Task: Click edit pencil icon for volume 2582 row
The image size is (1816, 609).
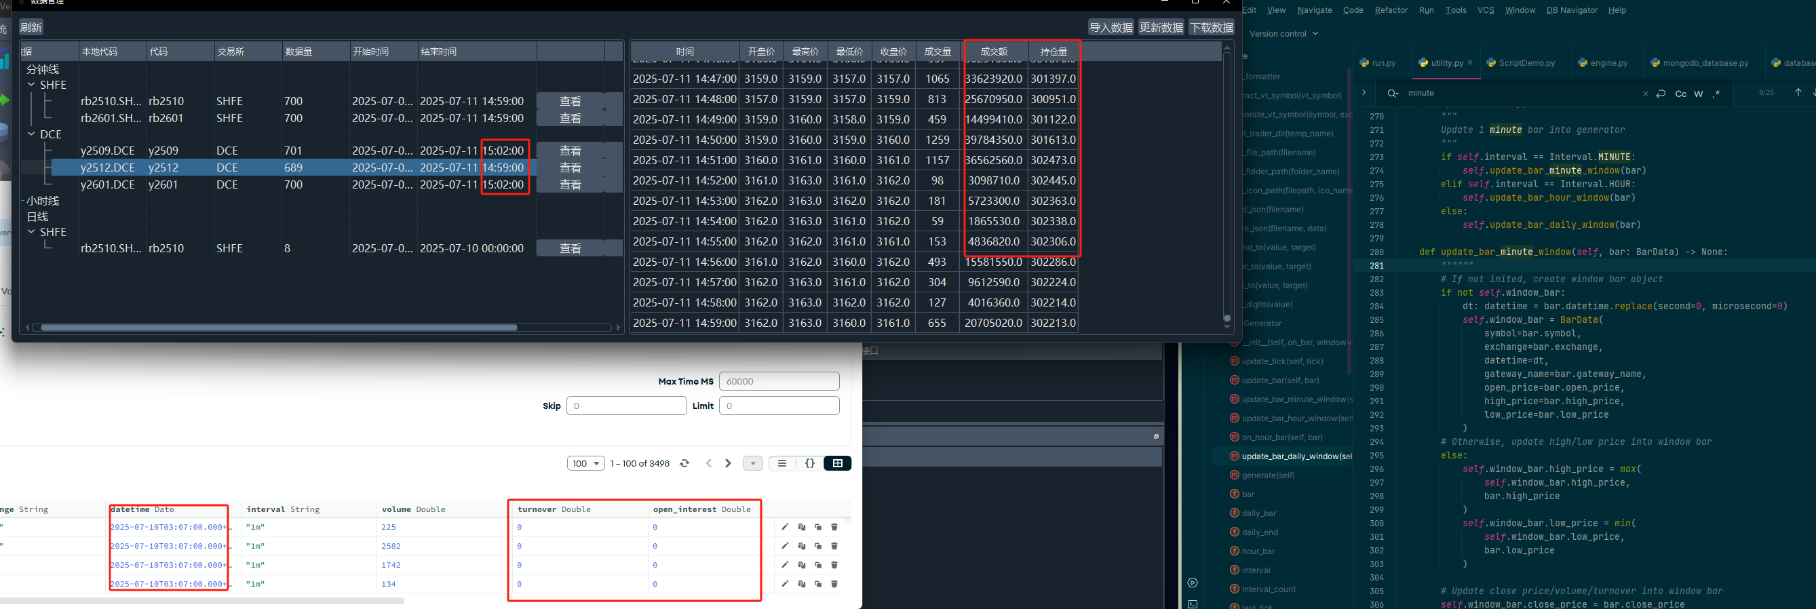Action: pyautogui.click(x=785, y=545)
